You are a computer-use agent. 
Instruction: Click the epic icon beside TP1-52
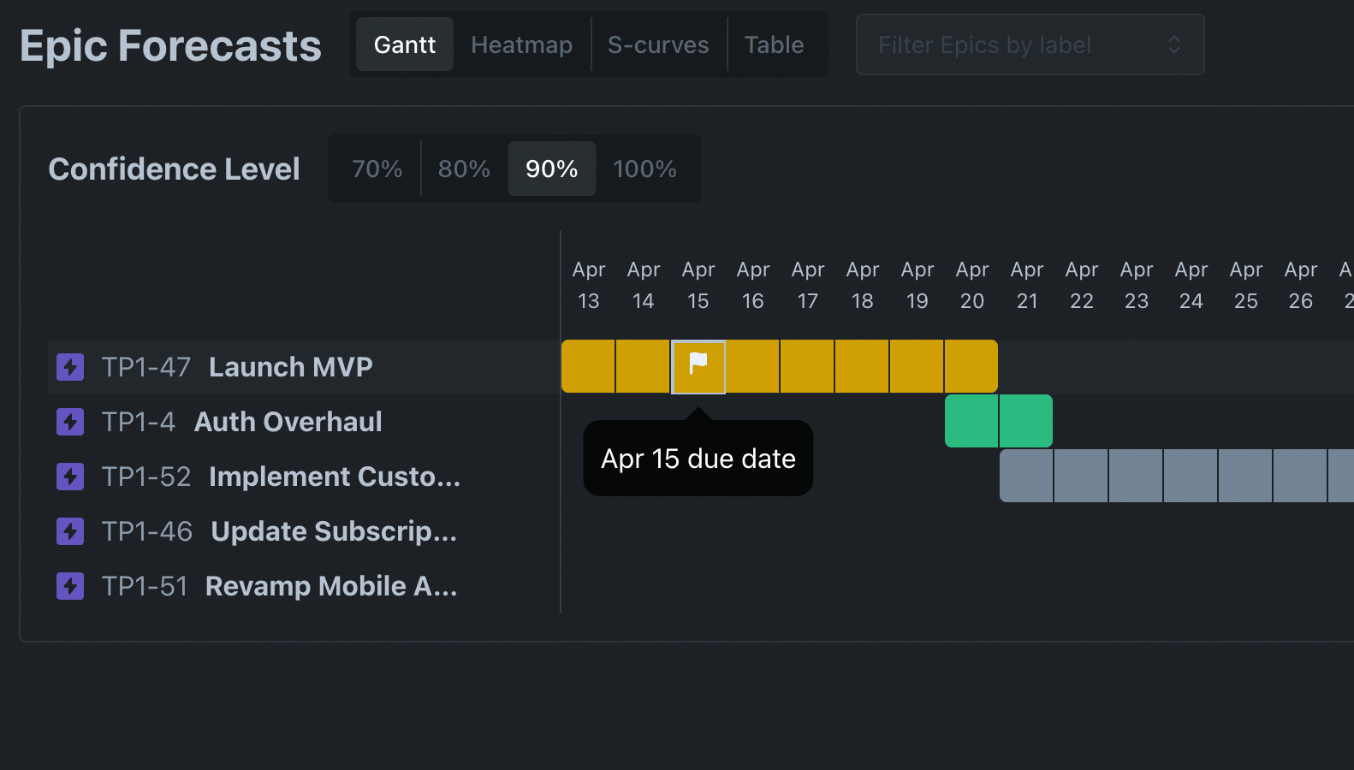pos(70,477)
